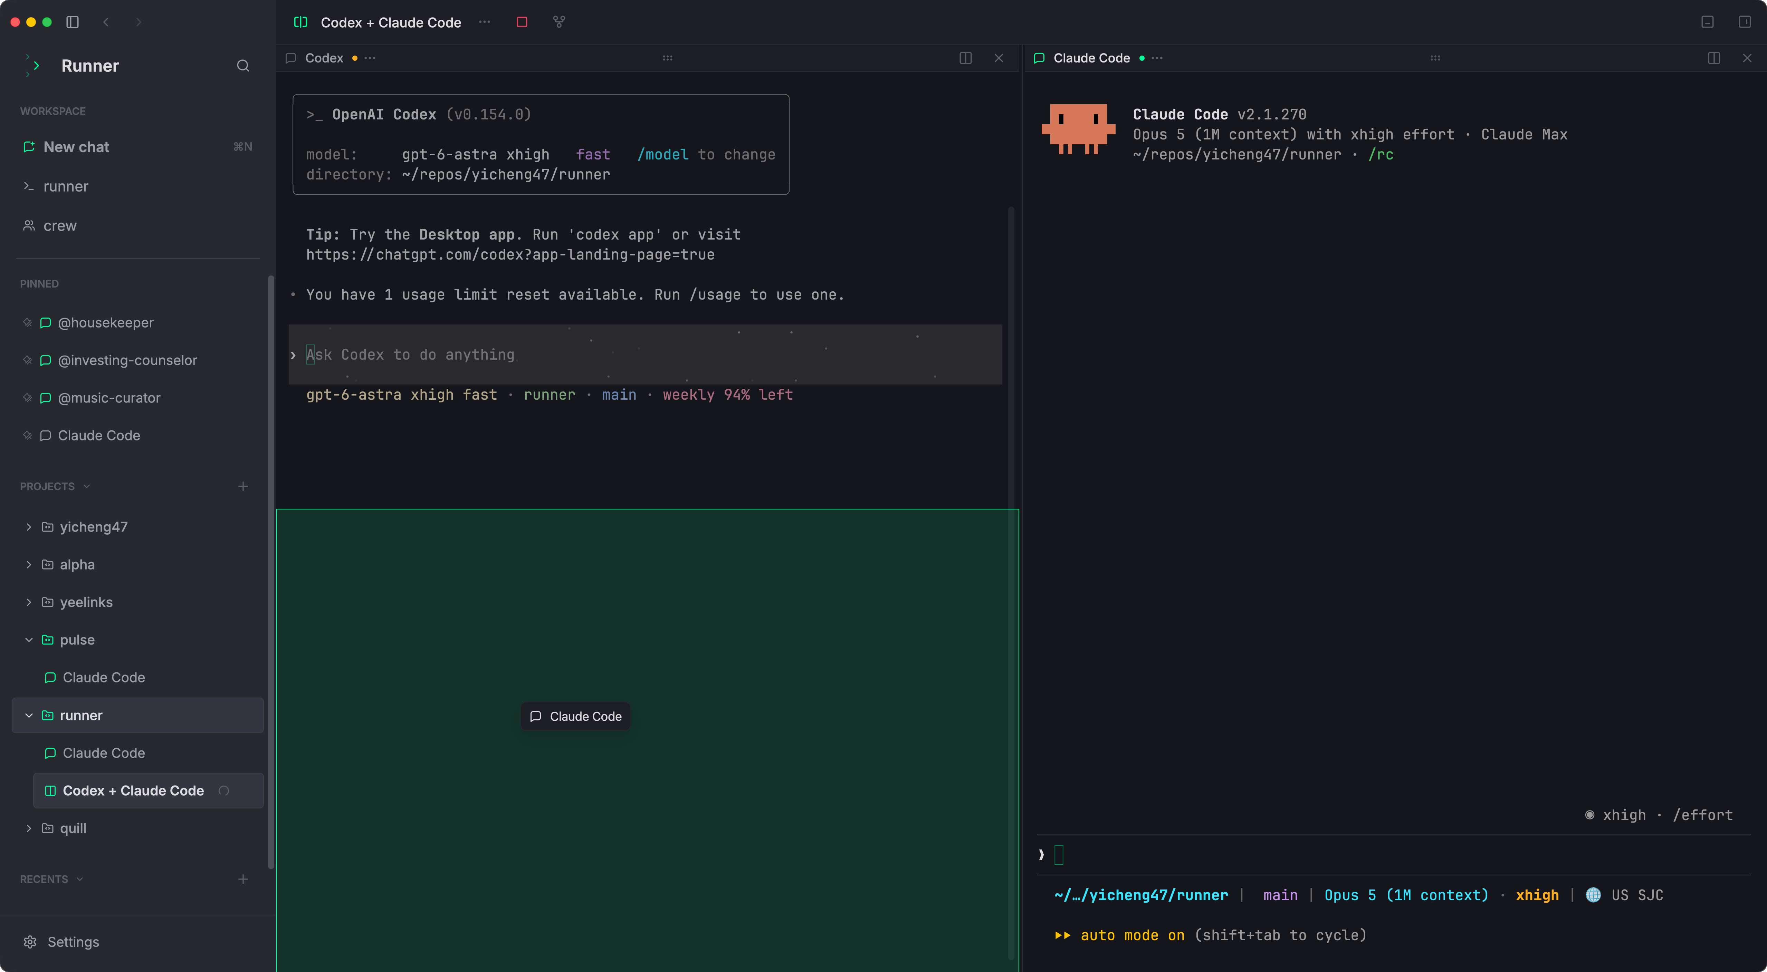
Task: Open the Claude Code pane's three-dot menu
Action: (x=1157, y=58)
